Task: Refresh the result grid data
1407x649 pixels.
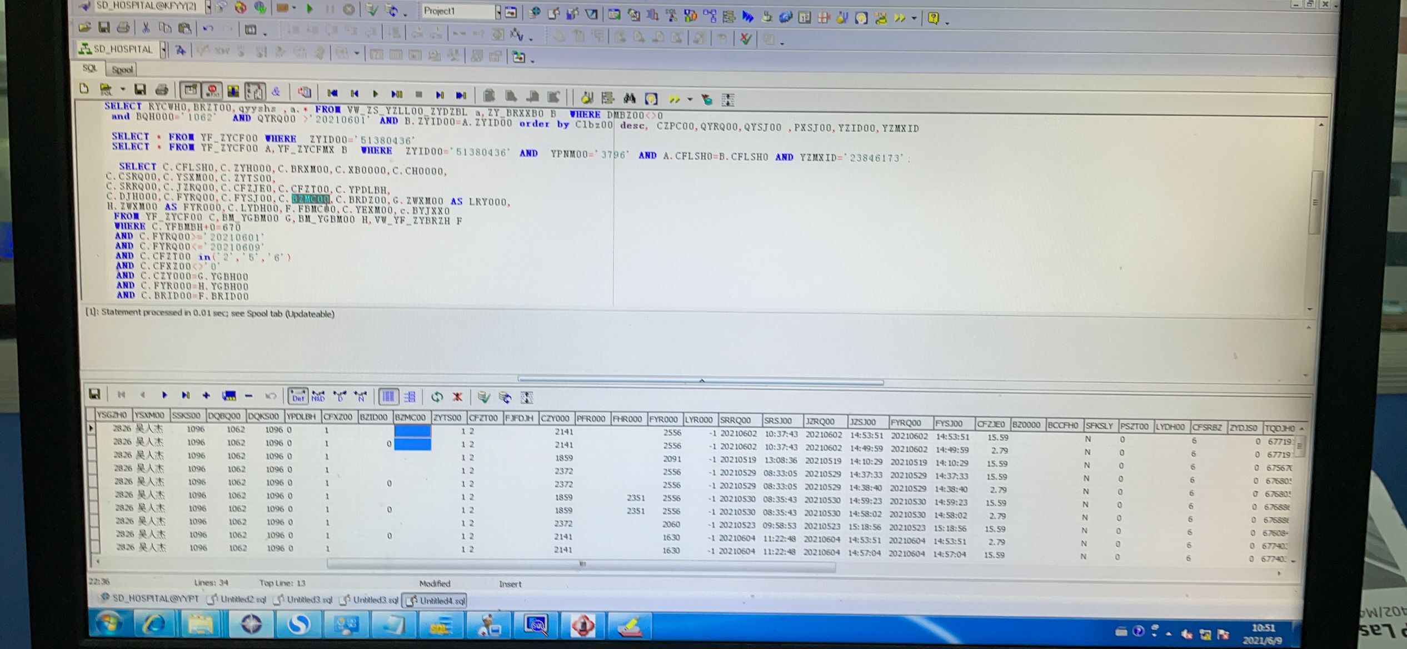Action: point(437,397)
